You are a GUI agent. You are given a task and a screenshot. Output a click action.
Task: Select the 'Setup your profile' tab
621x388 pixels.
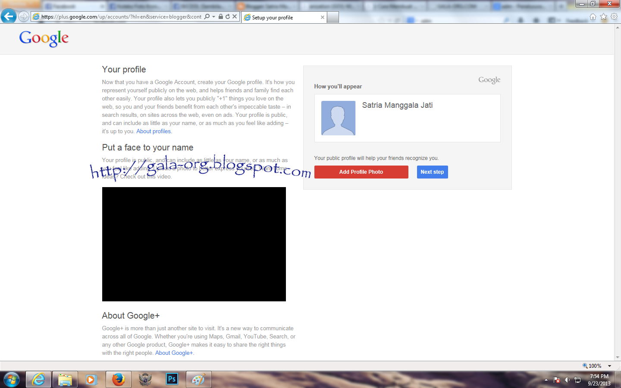(283, 17)
